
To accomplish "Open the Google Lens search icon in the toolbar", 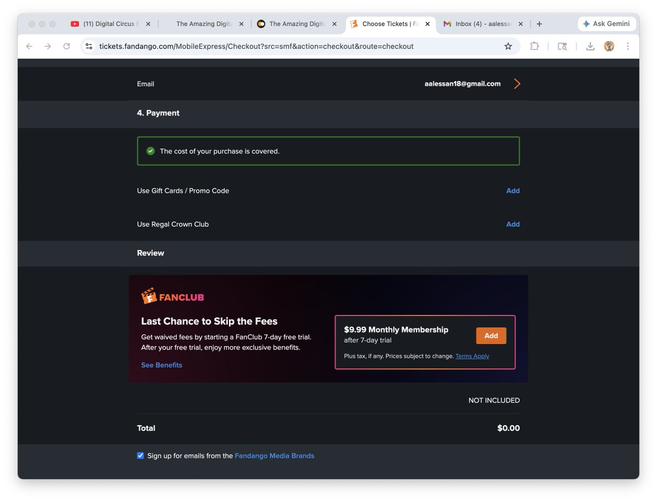I will 562,46.
